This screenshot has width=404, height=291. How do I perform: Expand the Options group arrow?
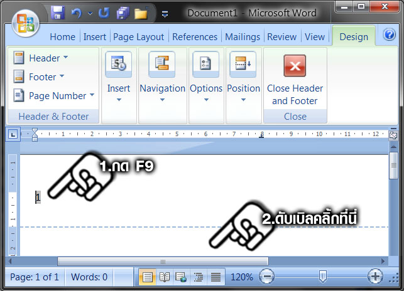(x=206, y=100)
